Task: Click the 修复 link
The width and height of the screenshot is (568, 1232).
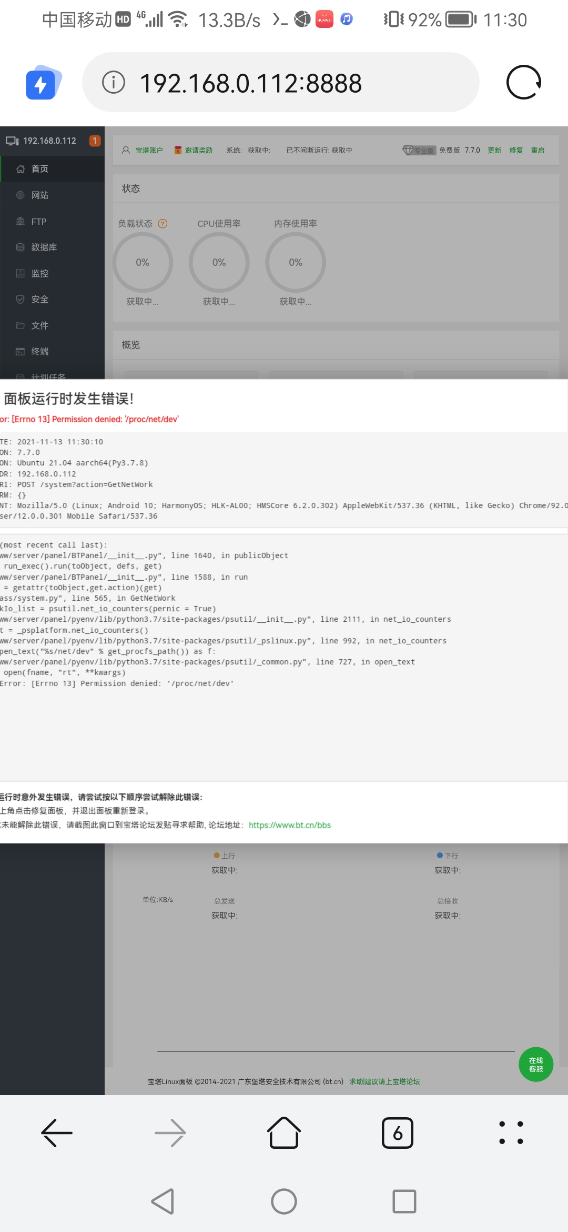Action: pyautogui.click(x=516, y=151)
